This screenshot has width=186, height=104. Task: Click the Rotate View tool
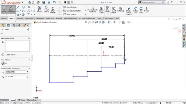[x=136, y=10]
